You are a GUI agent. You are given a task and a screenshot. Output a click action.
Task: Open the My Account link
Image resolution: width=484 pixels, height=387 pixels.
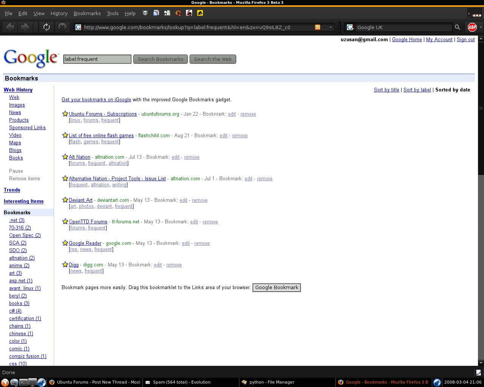click(439, 39)
